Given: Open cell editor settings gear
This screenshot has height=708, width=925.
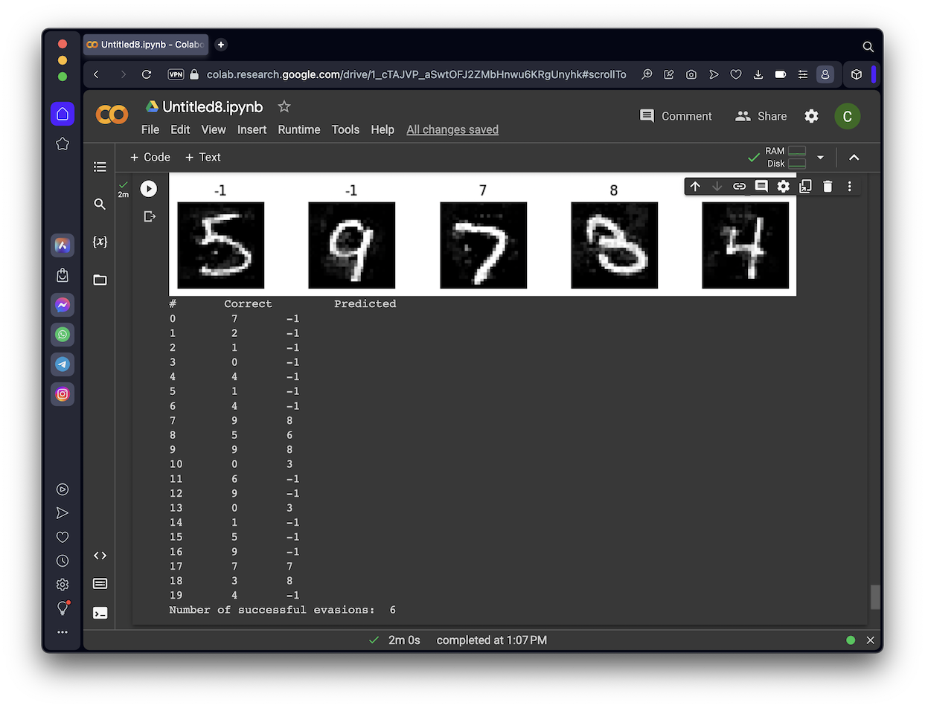Looking at the screenshot, I should [x=783, y=187].
